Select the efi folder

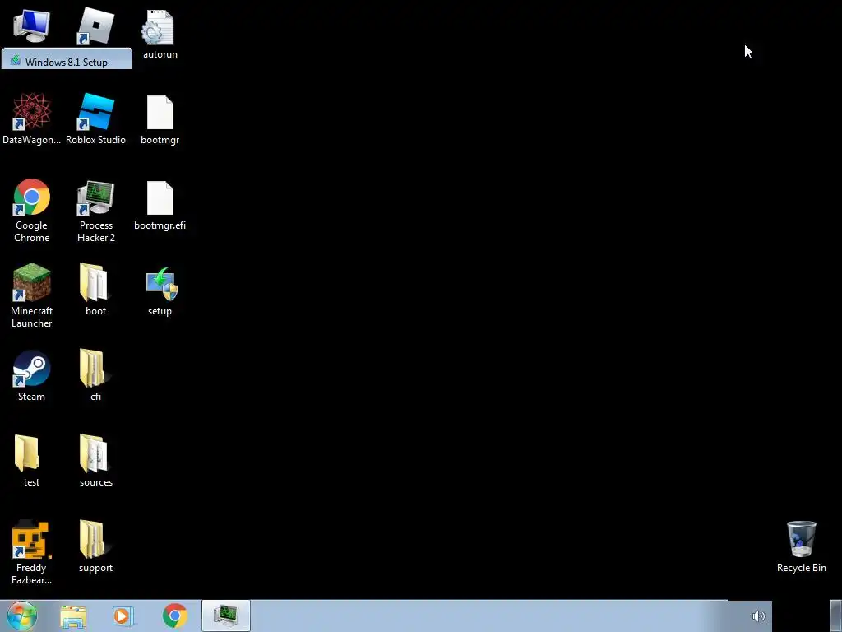coord(95,375)
